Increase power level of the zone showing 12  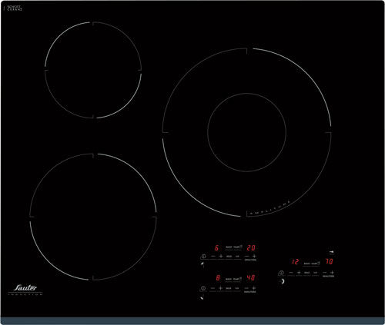(x=299, y=273)
